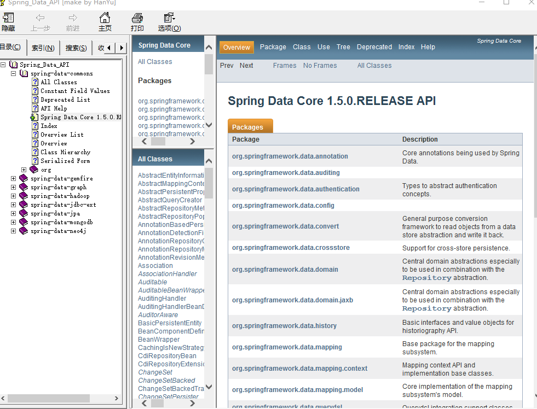This screenshot has height=409, width=537.
Task: Switch to the Search (搜索) tab
Action: coord(76,48)
